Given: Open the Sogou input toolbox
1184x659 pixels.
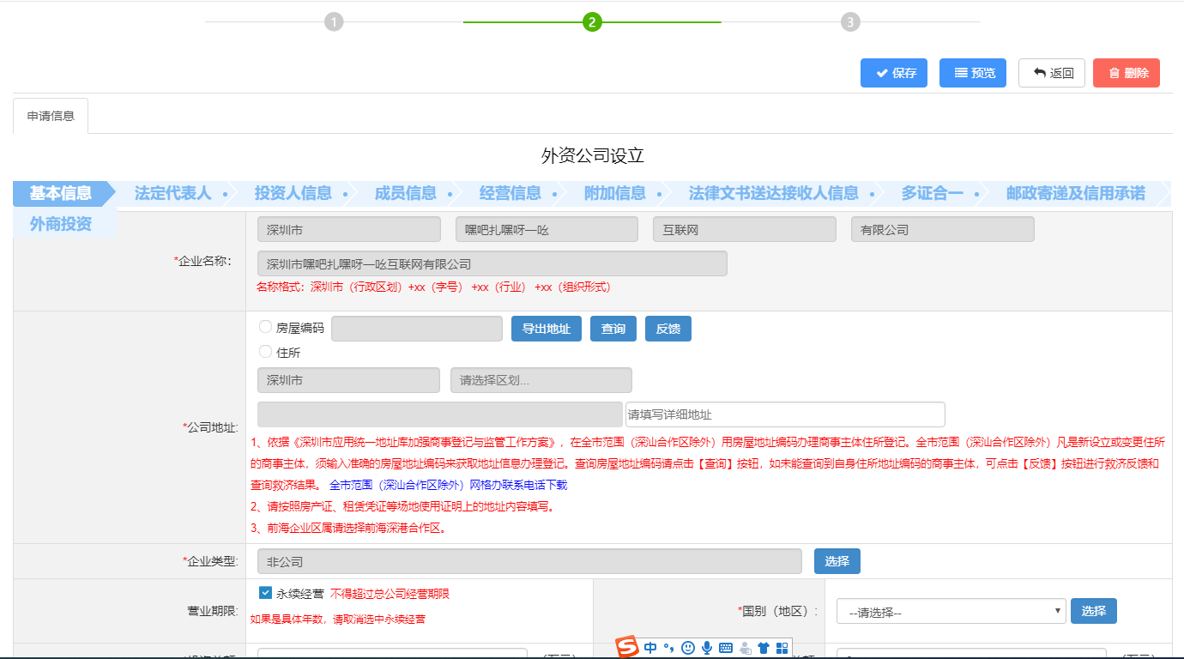Looking at the screenshot, I should click(x=782, y=648).
